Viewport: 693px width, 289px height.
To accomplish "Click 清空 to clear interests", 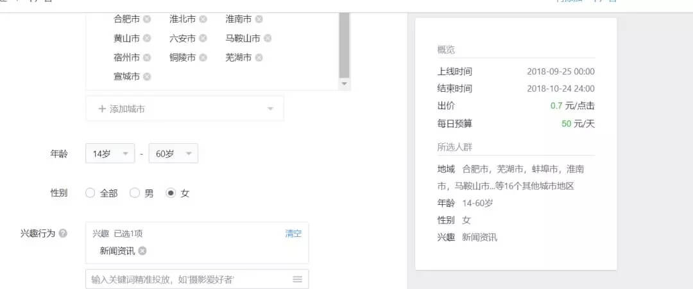I will (x=293, y=234).
